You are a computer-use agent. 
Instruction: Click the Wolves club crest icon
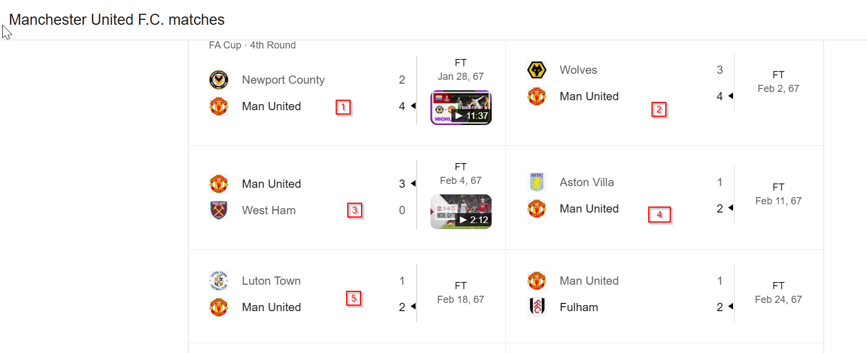coord(536,70)
